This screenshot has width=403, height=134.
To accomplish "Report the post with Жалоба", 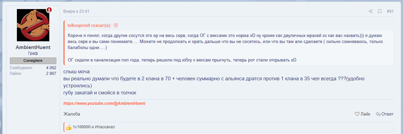I will click(72, 114).
